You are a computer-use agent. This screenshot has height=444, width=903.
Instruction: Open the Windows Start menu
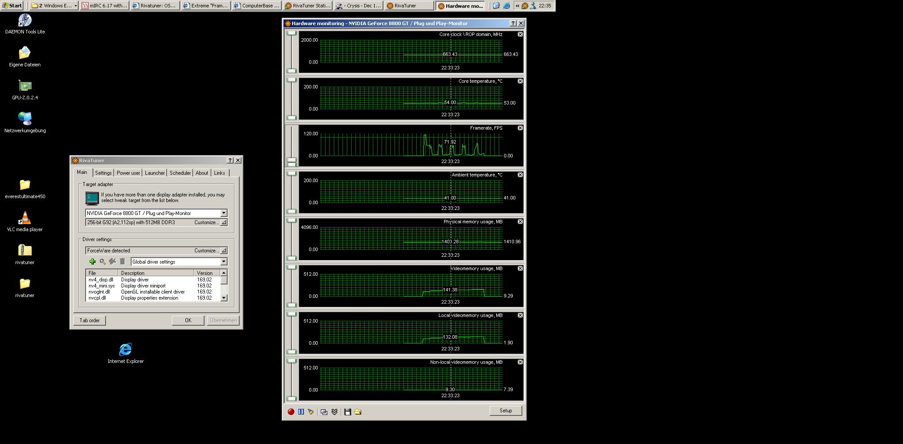12,6
